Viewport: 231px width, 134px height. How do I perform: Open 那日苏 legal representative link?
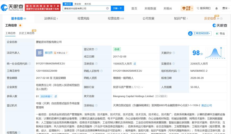pos(49,53)
